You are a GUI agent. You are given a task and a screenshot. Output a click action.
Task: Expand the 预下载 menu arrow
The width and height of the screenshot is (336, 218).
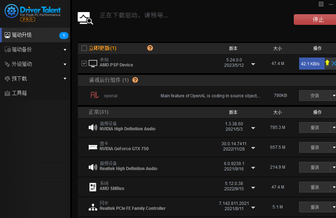(x=65, y=79)
